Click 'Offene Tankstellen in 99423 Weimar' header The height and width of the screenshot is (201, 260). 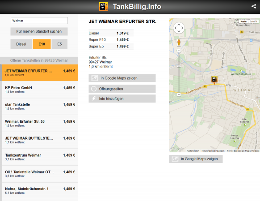(39, 60)
